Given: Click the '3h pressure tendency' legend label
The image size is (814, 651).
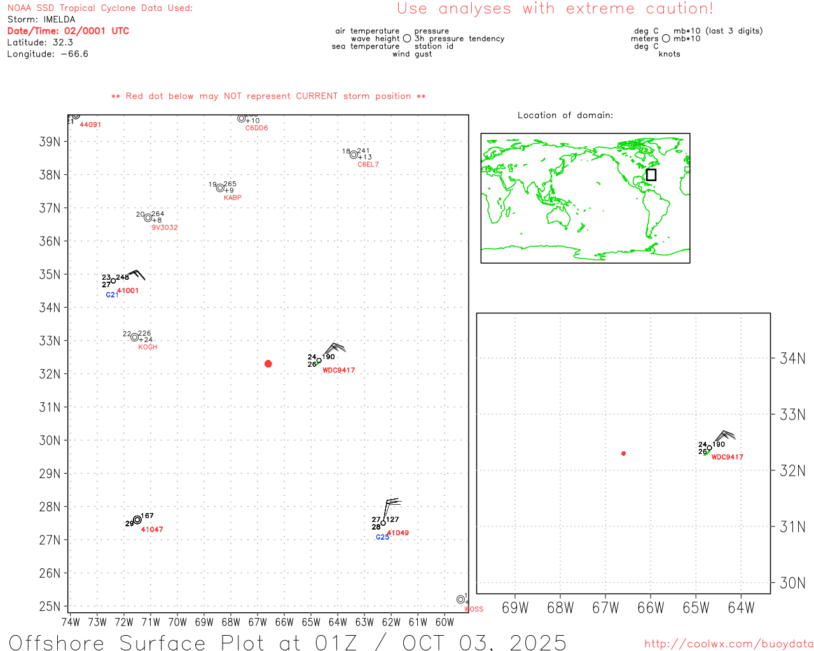Looking at the screenshot, I should click(x=460, y=39).
